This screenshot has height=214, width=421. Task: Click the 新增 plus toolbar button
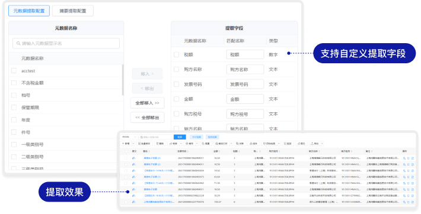126,144
